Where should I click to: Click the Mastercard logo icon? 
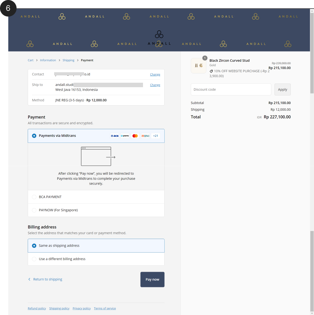[135, 136]
